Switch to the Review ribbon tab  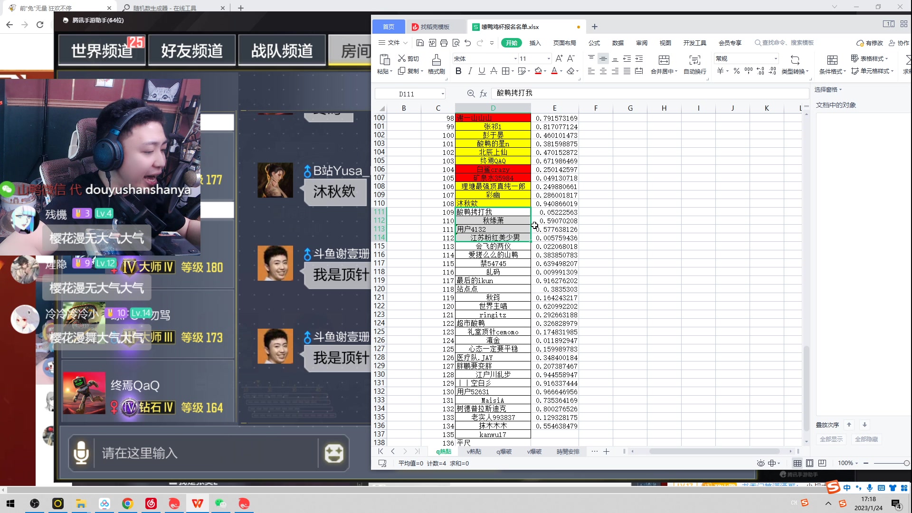642,43
